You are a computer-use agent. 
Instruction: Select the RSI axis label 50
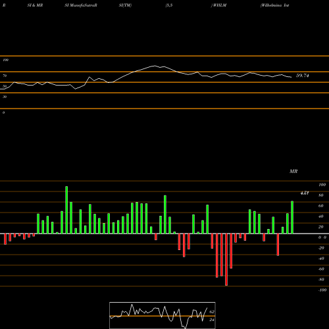click(x=5, y=86)
